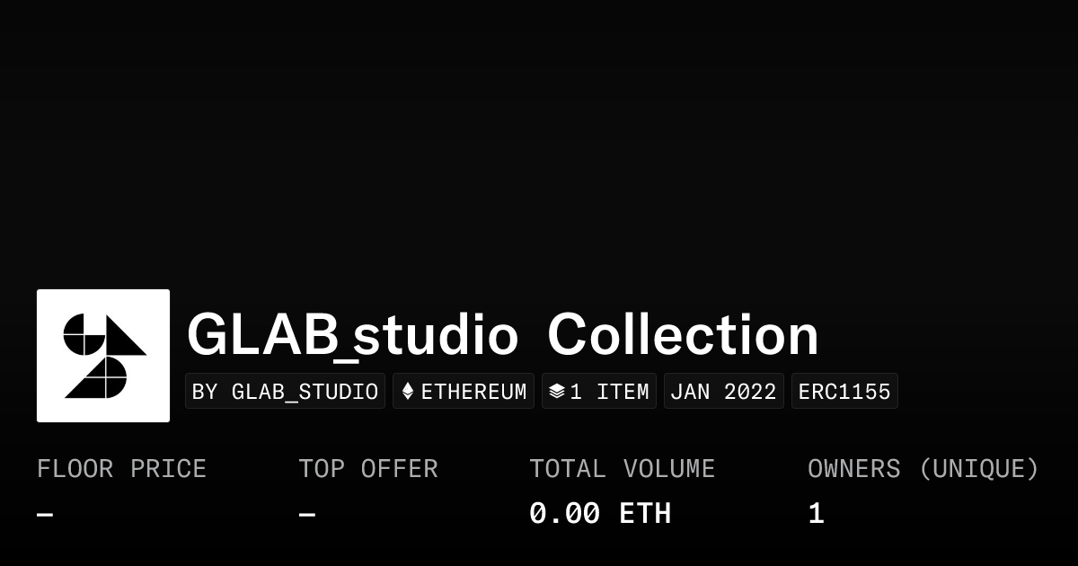
Task: Click the stacked layers item icon
Action: click(557, 392)
